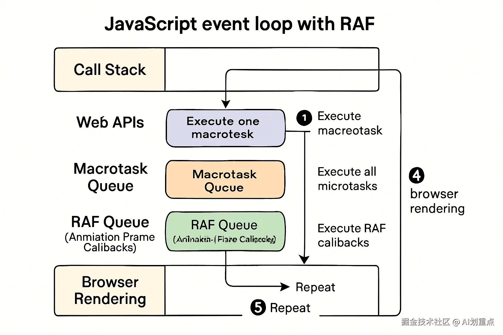Click the numbered badge 5 icon
Image resolution: width=503 pixels, height=335 pixels.
[x=258, y=308]
